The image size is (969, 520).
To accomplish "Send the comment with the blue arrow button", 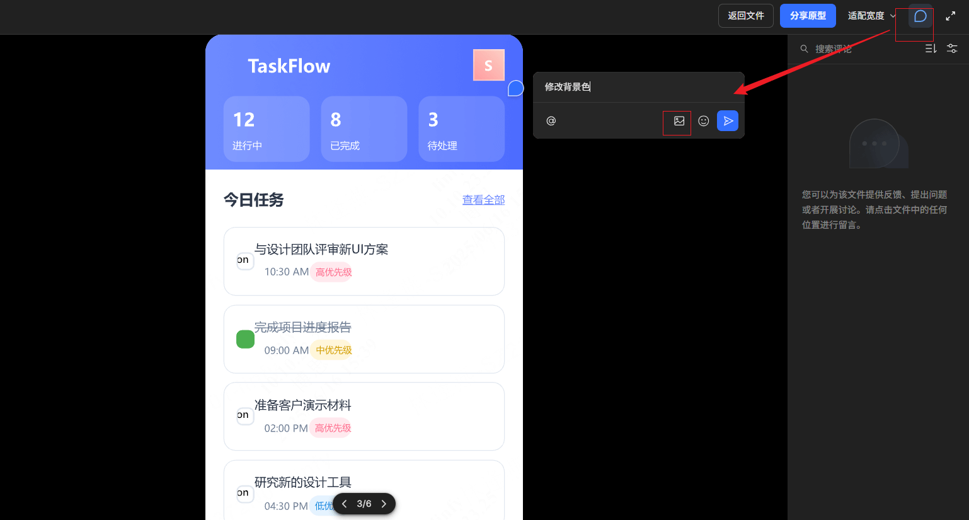I will click(728, 121).
